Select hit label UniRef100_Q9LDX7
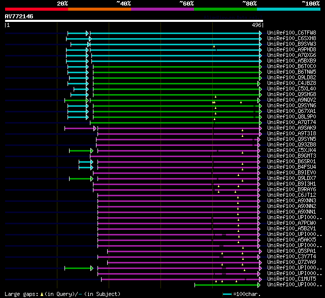The image size is (325, 298). 291,178
